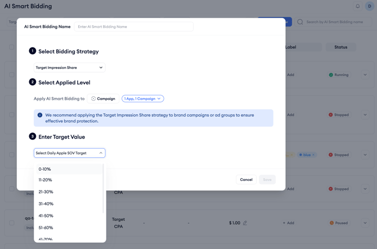Remove the blue label with x icon
The width and height of the screenshot is (377, 249).
[x=313, y=155]
